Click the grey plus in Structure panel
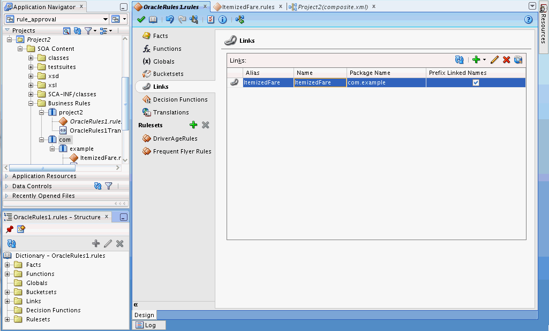The height and width of the screenshot is (331, 549). point(95,244)
